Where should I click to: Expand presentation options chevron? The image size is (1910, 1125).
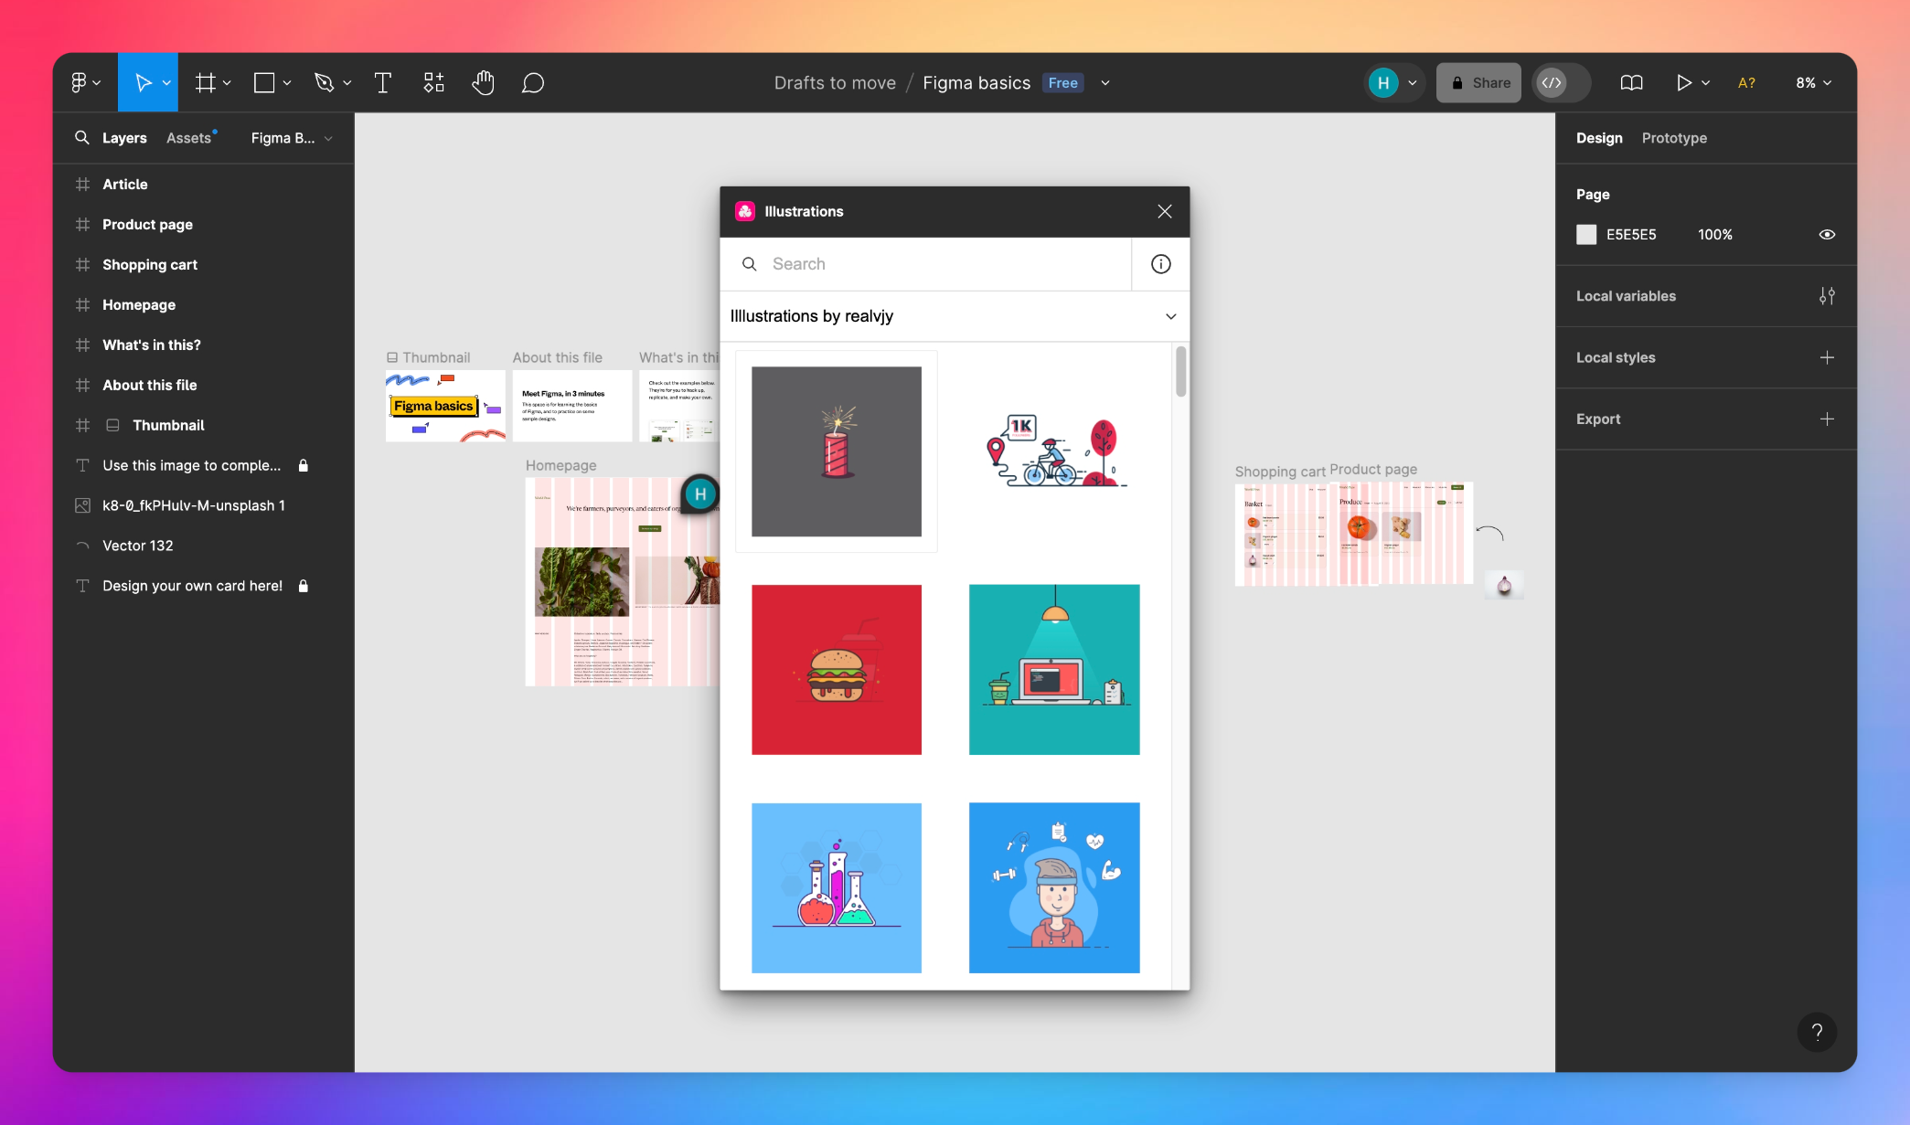point(1705,83)
